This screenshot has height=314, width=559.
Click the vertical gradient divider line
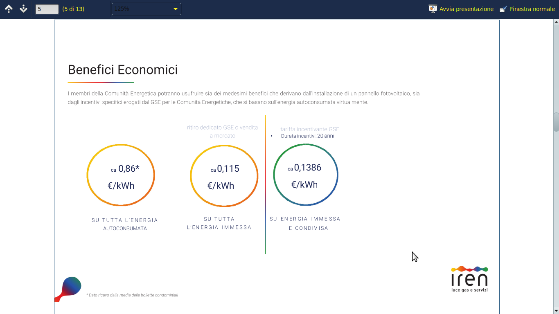click(x=265, y=185)
